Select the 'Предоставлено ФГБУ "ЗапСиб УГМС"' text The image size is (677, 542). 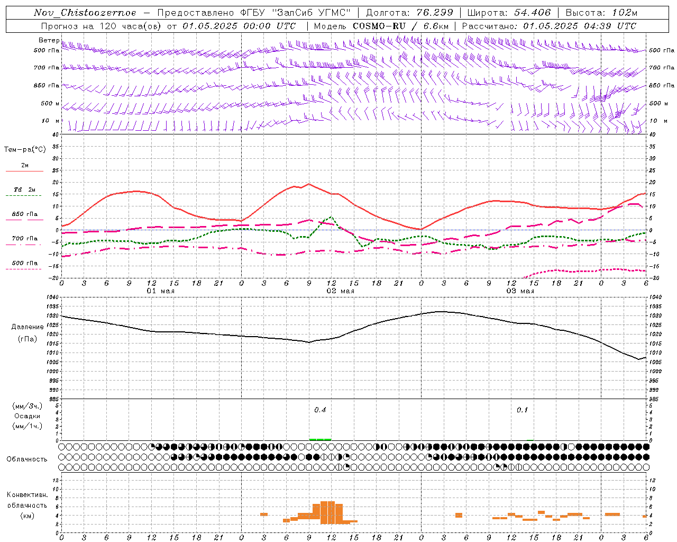pyautogui.click(x=254, y=13)
